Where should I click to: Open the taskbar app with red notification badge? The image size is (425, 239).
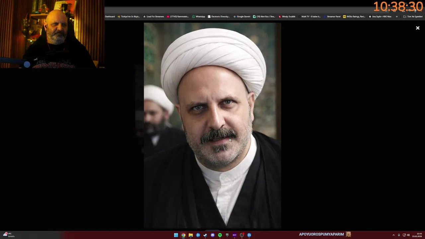pos(242,235)
